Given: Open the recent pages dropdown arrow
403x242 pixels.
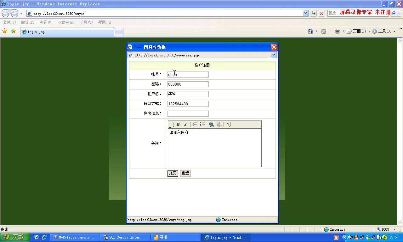Looking at the screenshot, I should click(x=21, y=14).
